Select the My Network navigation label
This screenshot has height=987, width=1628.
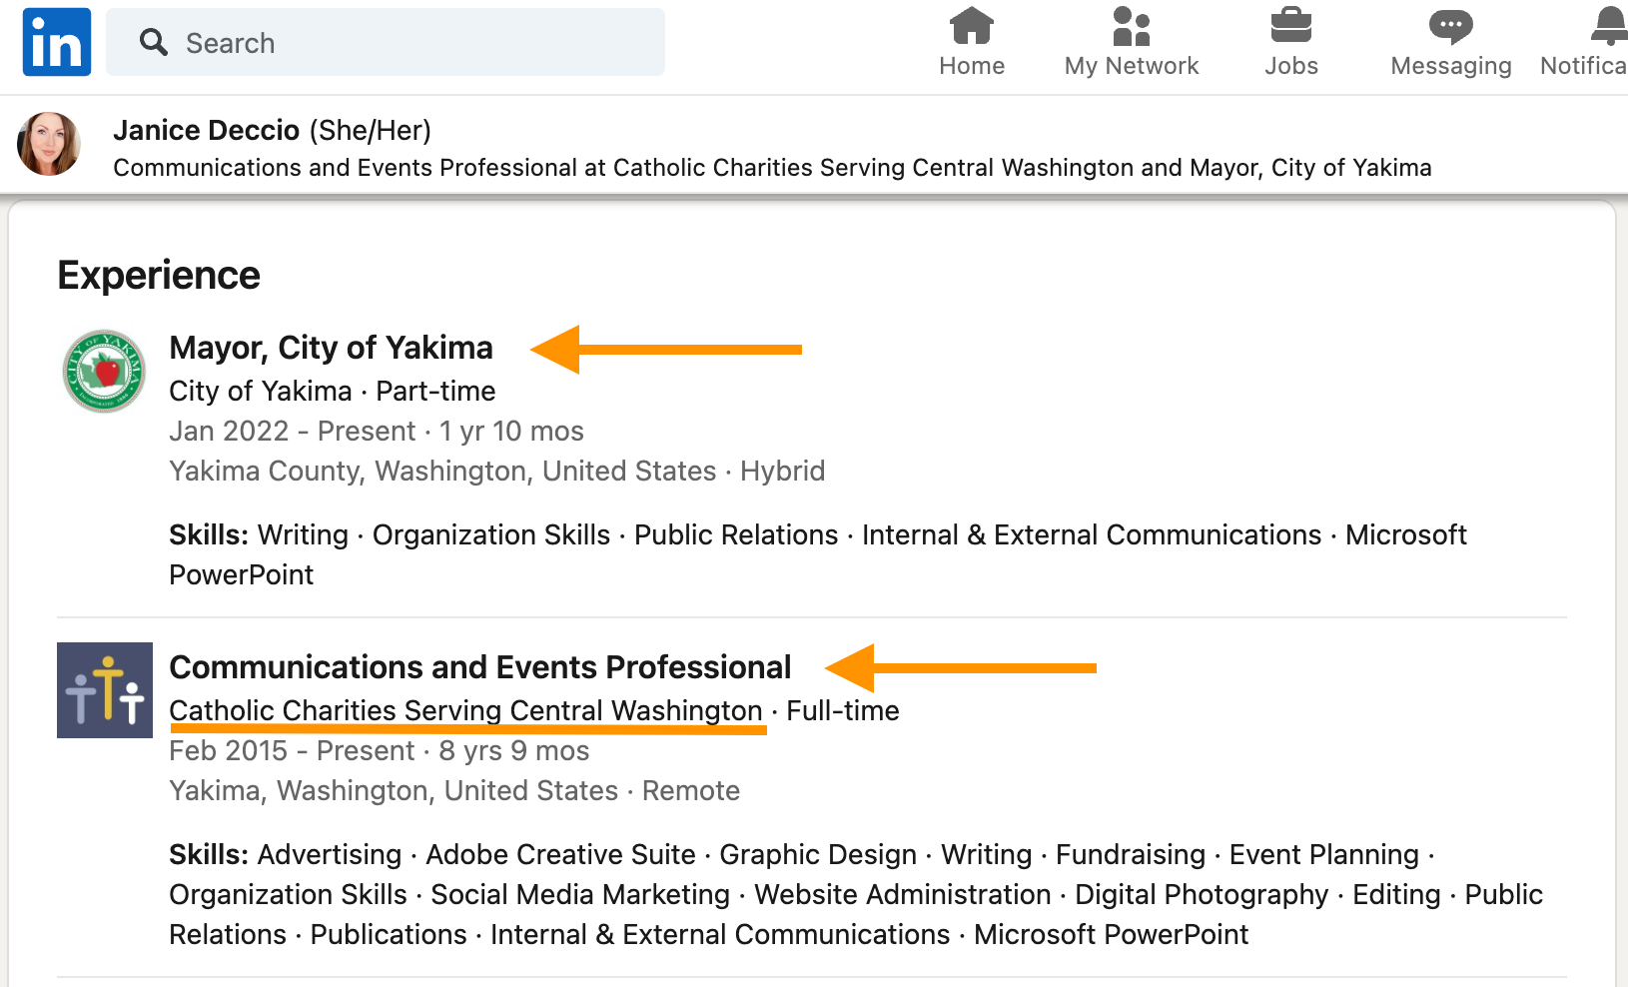1131,66
